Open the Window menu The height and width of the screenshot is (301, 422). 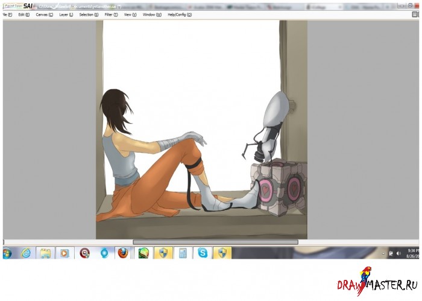152,15
